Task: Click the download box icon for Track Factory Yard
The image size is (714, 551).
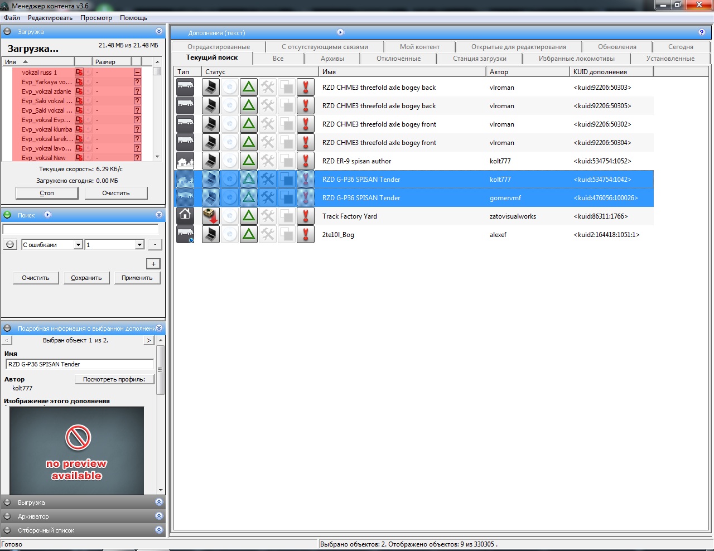Action: [x=210, y=216]
